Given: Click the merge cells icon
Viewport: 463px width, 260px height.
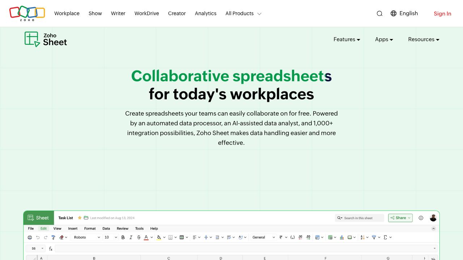Looking at the screenshot, I should pos(182,237).
